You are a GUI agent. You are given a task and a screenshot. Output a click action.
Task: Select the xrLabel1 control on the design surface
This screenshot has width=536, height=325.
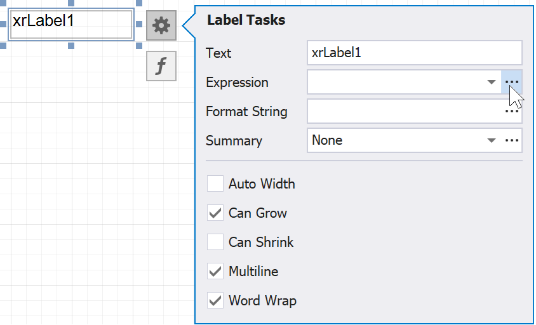pyautogui.click(x=71, y=25)
